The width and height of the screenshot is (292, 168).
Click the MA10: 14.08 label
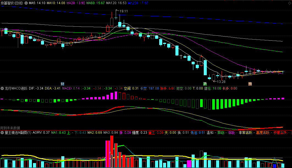click(x=56, y=3)
